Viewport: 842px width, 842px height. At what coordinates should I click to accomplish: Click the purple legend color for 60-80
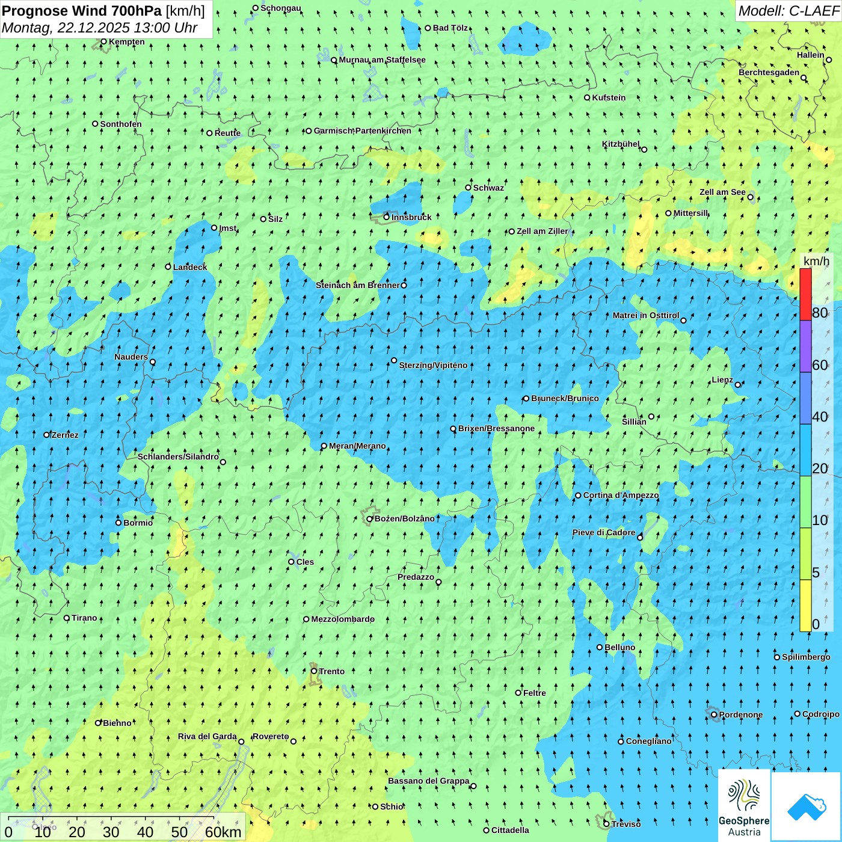click(805, 346)
